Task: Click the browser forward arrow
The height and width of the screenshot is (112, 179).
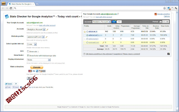Action: coord(7,8)
